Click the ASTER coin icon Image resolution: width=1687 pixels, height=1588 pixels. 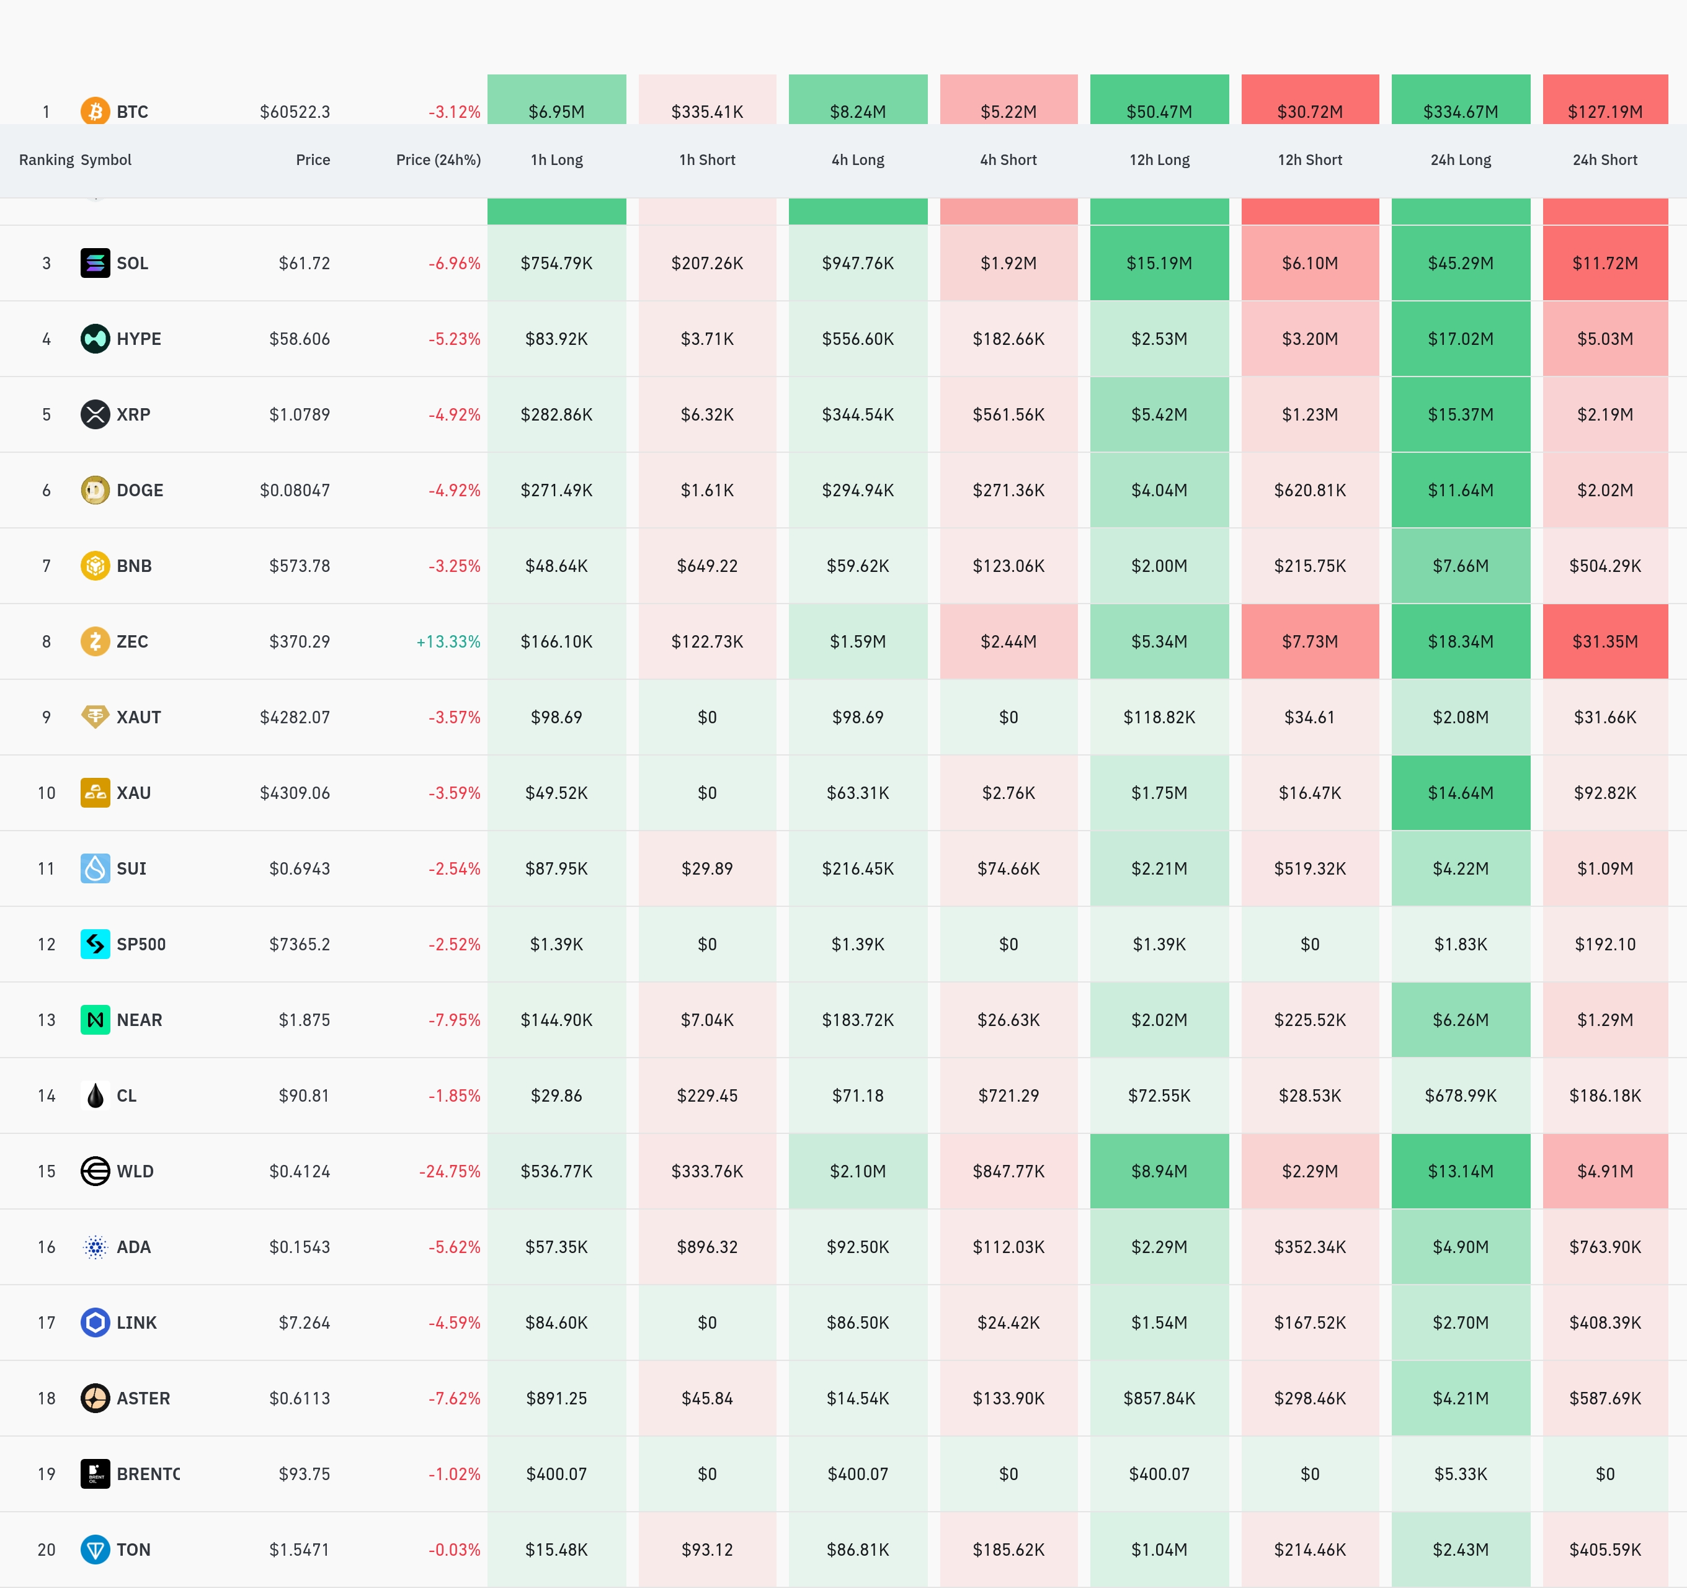95,1398
